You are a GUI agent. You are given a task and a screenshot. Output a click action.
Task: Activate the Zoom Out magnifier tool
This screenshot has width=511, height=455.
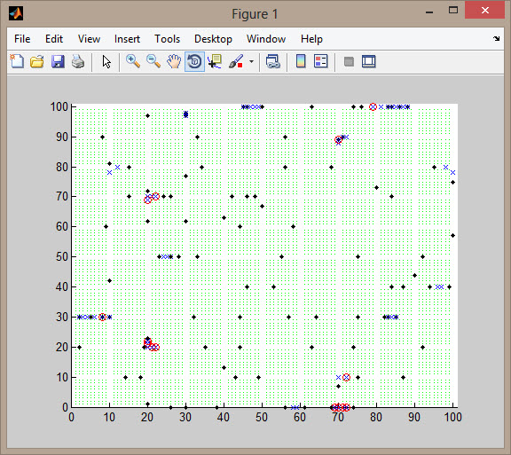tap(153, 61)
